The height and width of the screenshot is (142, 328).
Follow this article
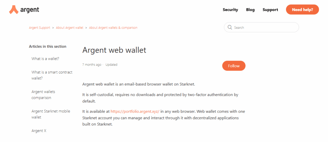[234, 66]
